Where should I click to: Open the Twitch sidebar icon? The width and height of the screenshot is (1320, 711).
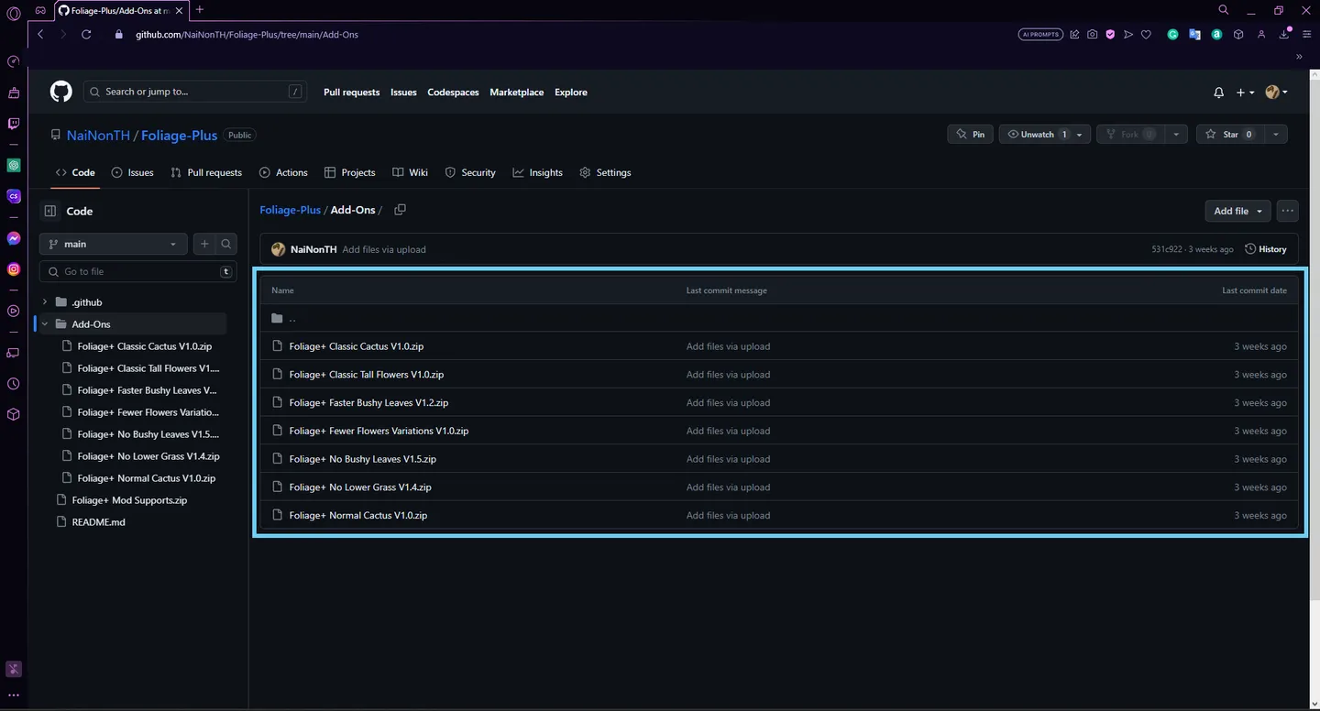14,124
